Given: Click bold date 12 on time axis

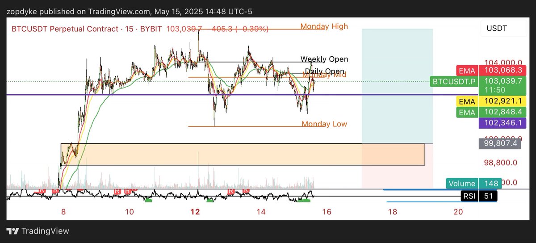Looking at the screenshot, I should [195, 212].
